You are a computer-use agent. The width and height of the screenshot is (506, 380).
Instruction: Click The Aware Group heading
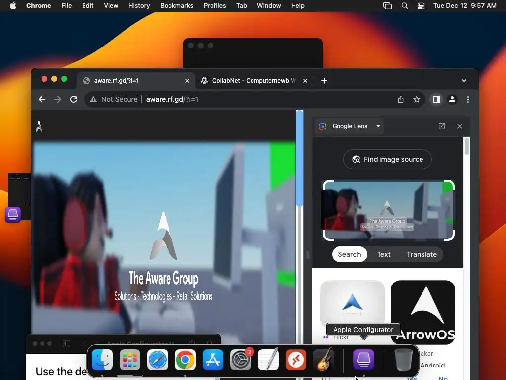pyautogui.click(x=163, y=279)
